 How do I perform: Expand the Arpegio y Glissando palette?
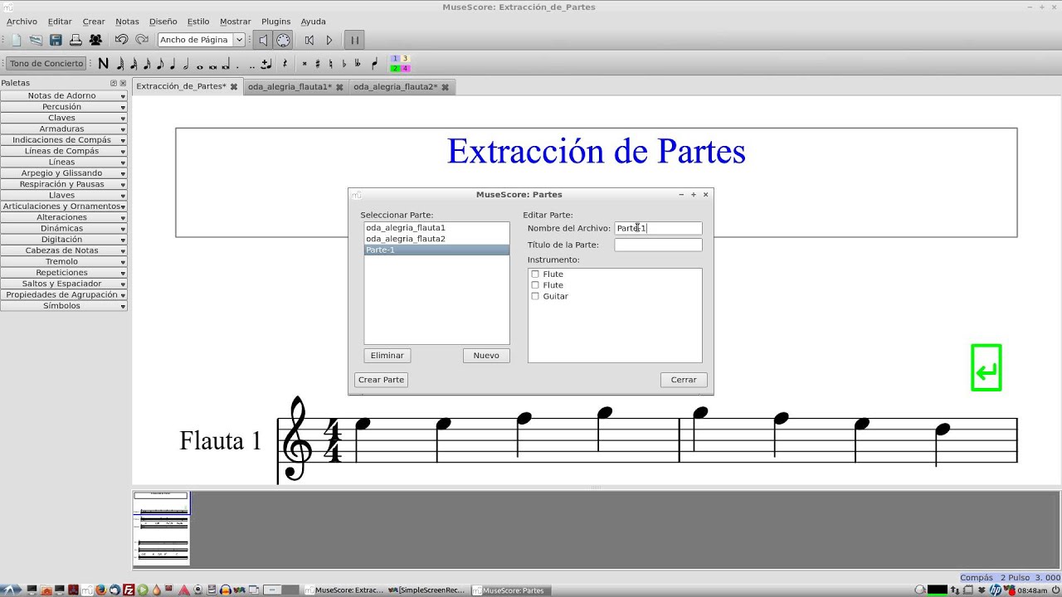click(x=63, y=173)
